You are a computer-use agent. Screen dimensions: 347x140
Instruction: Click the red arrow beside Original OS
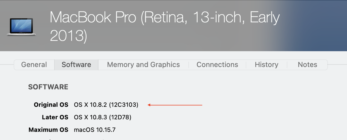tap(175, 105)
